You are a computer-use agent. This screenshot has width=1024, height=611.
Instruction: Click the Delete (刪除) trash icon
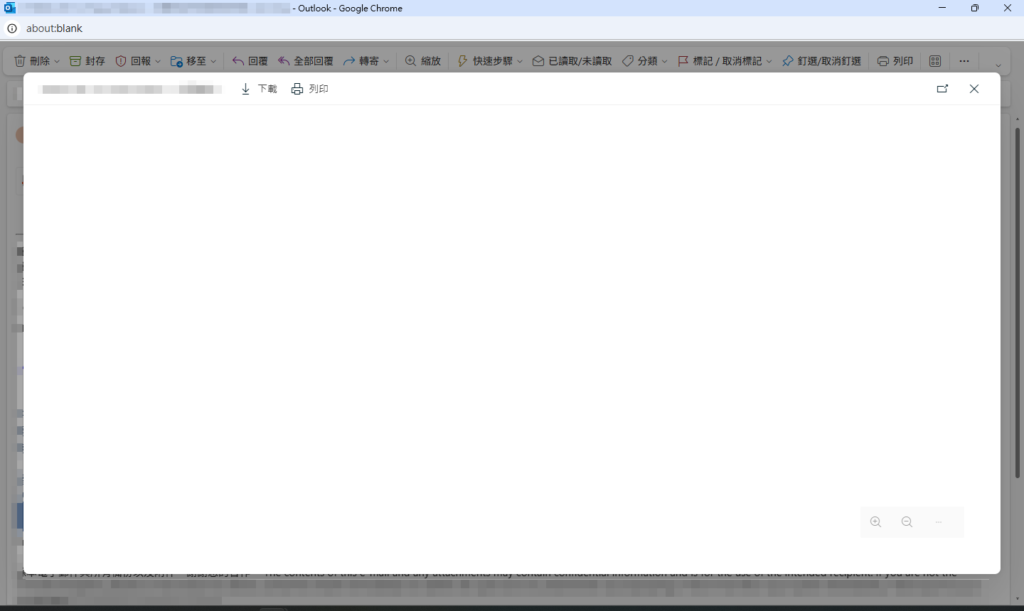pos(20,61)
